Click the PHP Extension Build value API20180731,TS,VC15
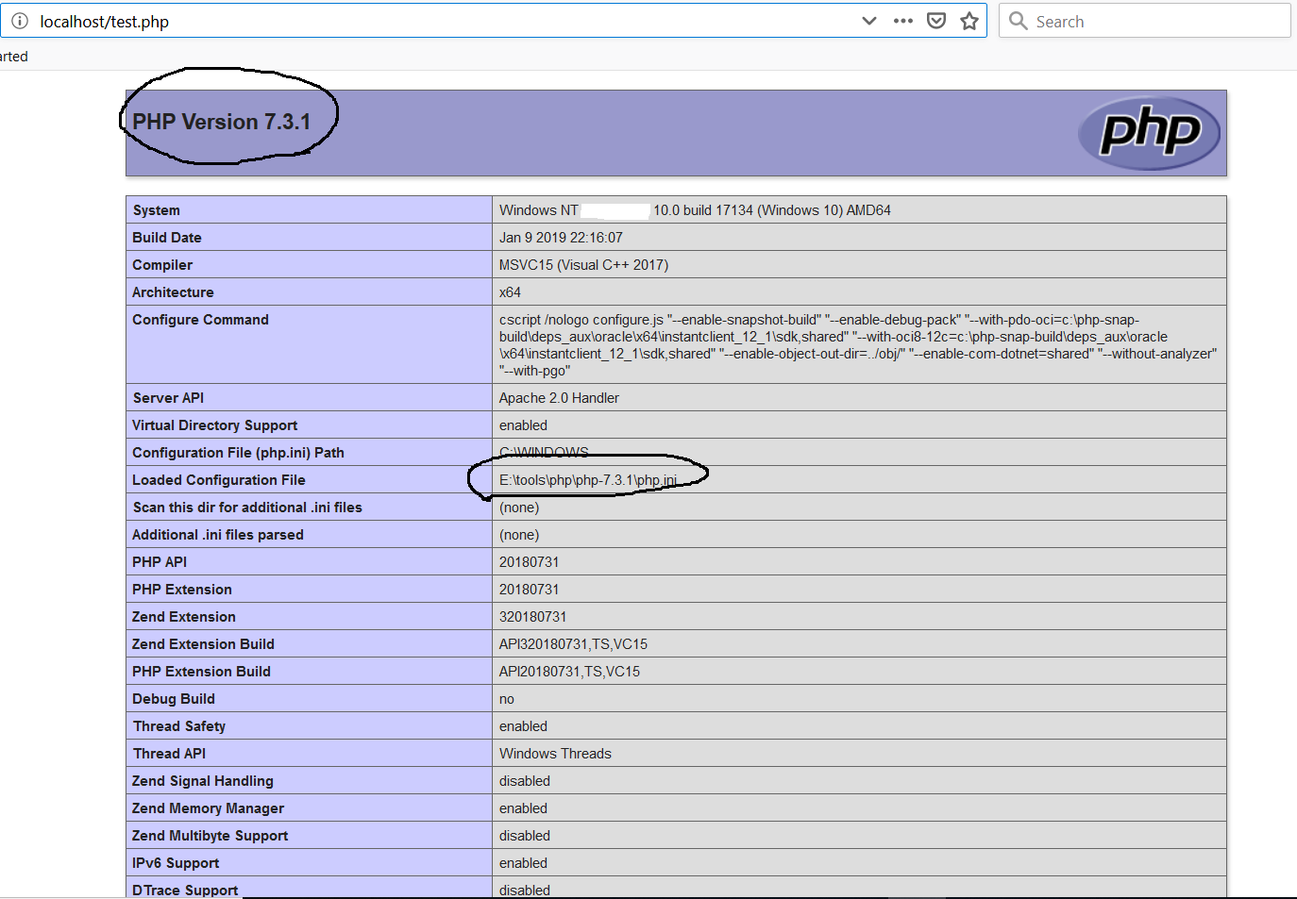1297x899 pixels. click(x=569, y=672)
